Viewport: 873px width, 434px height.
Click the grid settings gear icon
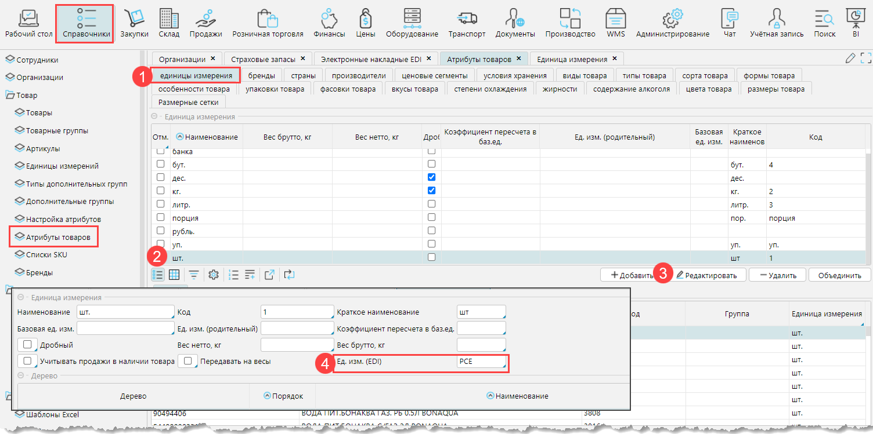(x=213, y=275)
